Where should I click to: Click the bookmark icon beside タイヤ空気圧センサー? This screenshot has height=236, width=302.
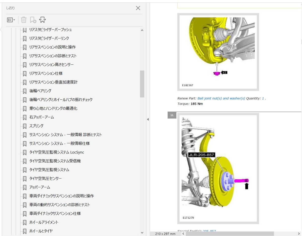[24, 178]
